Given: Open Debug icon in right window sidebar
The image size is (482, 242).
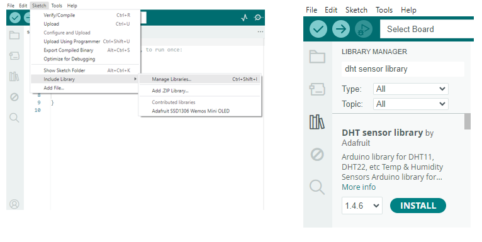Looking at the screenshot, I should (317, 155).
